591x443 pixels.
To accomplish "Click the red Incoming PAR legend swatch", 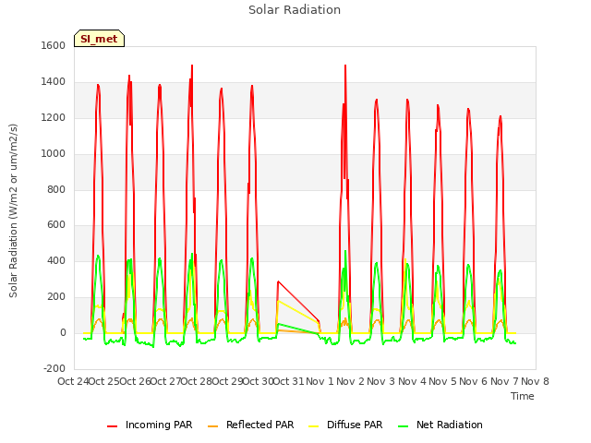I will 113,426.
